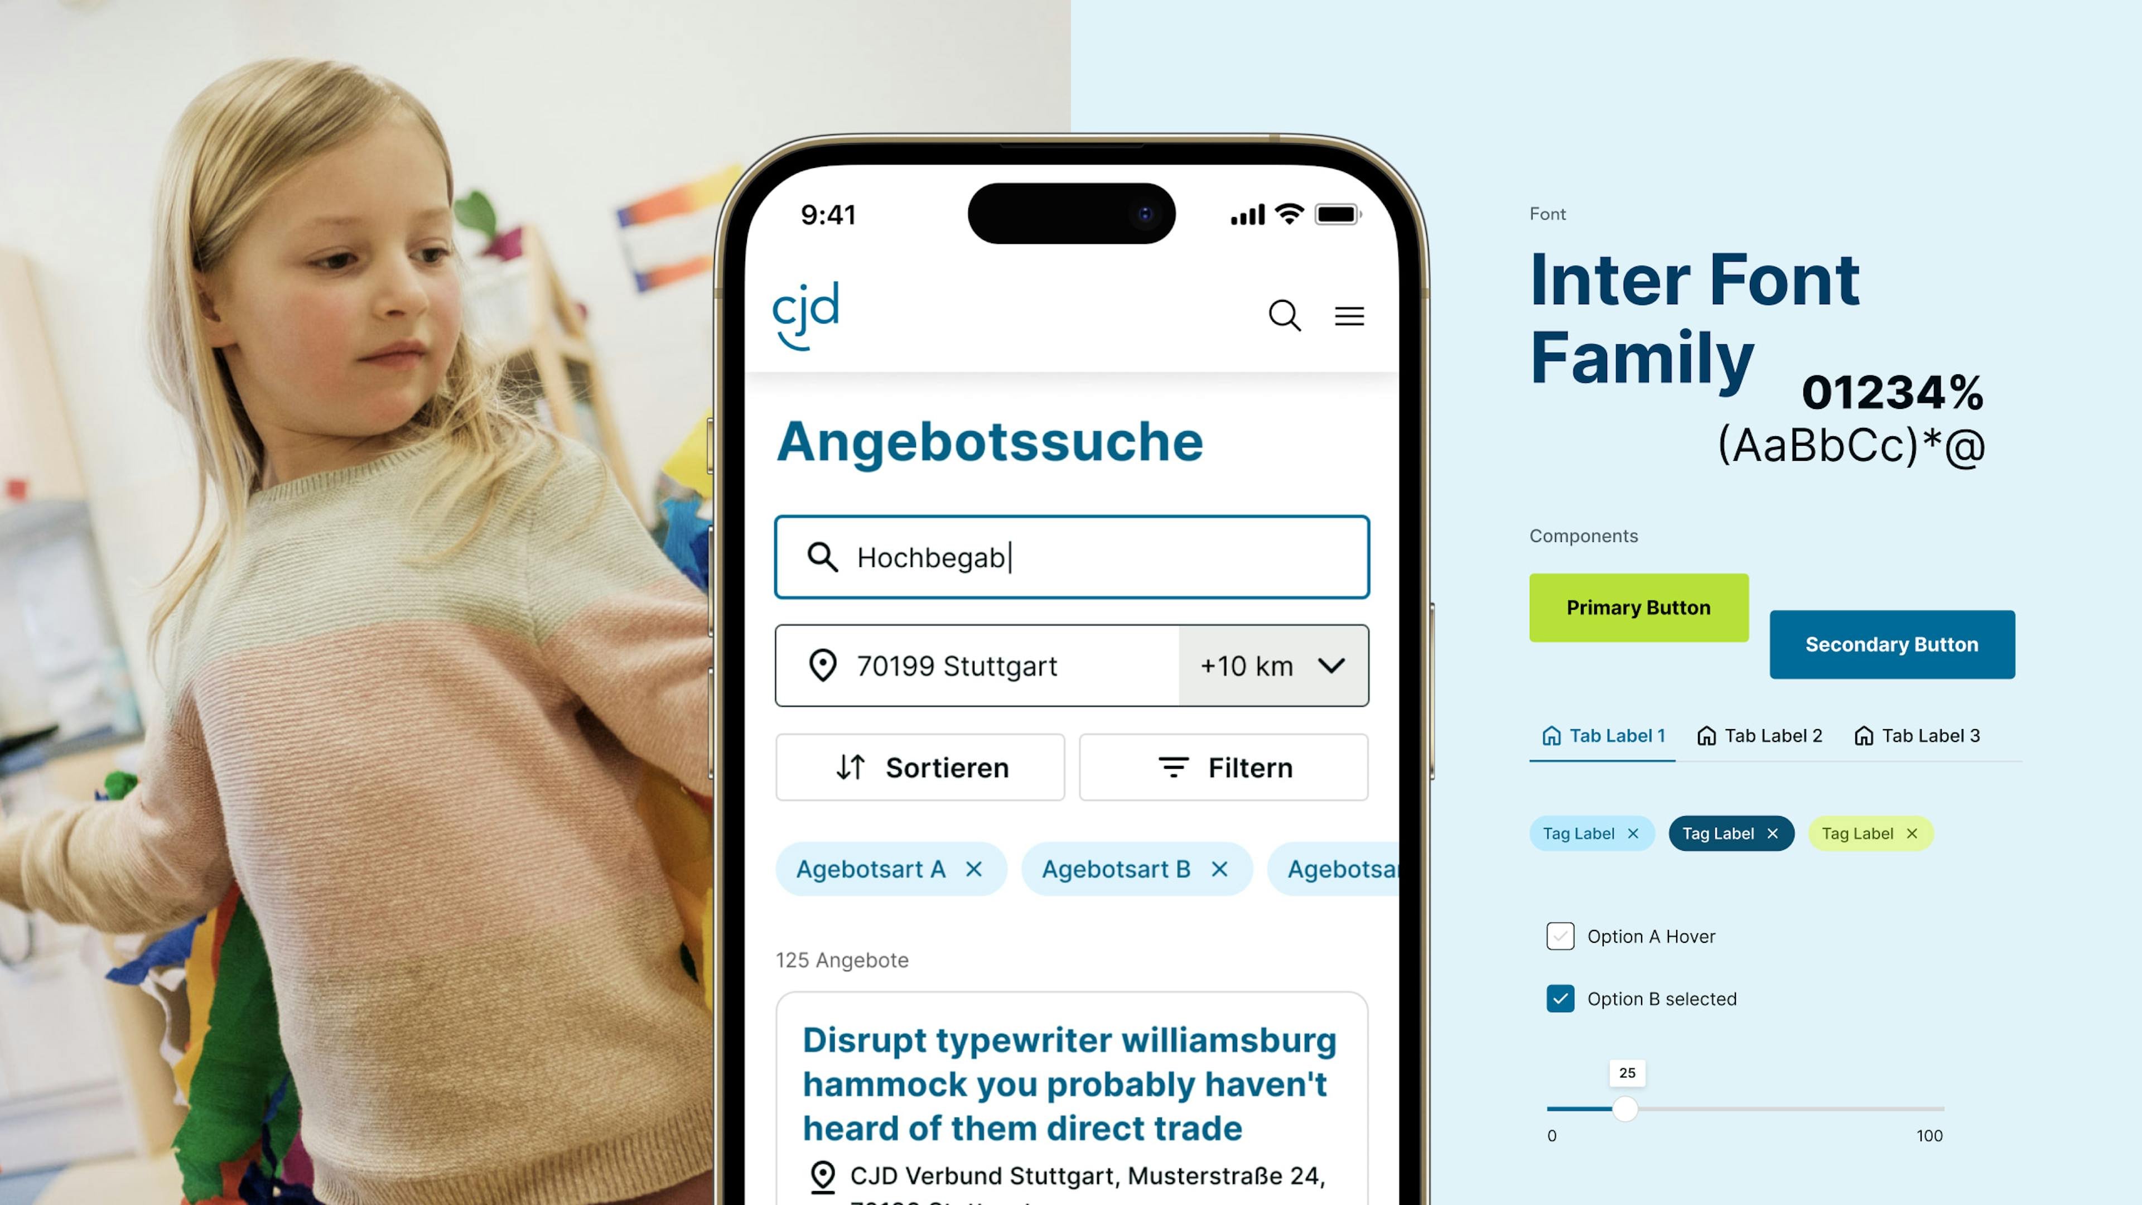Click the search icon inside text field
This screenshot has height=1205, width=2142.
coord(821,556)
